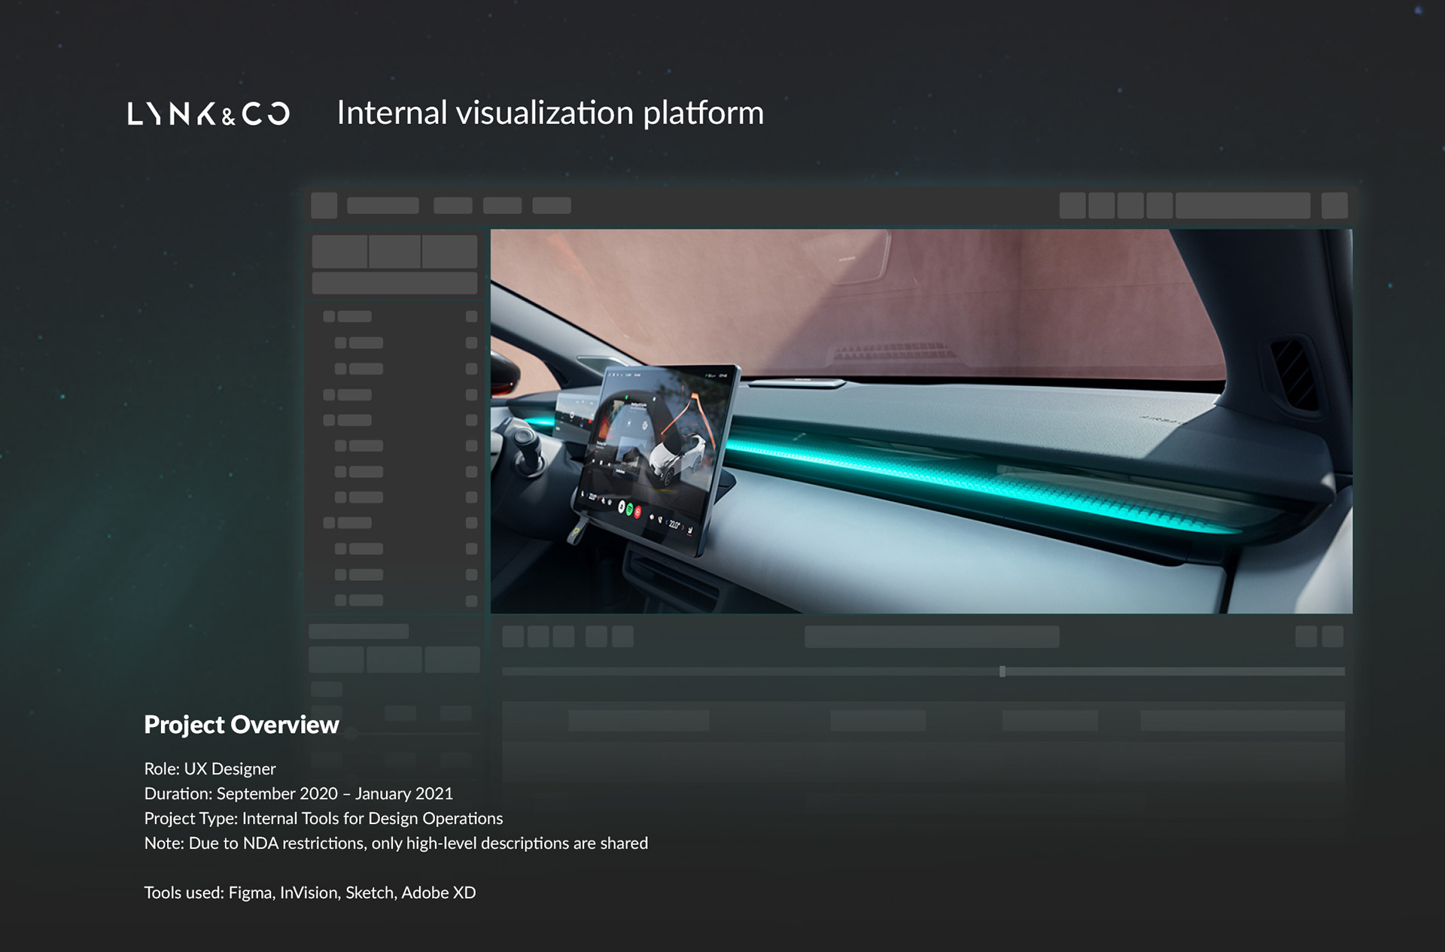Screen dimensions: 1445x952
Task: Click the first playback icon below the viewport
Action: [513, 637]
